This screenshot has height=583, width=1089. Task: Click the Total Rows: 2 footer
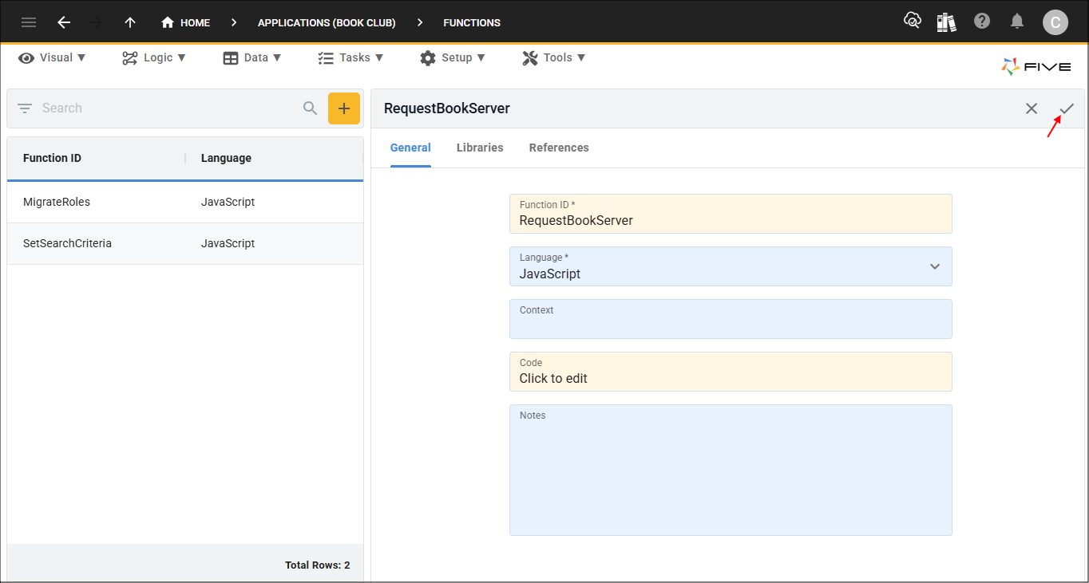[x=317, y=565]
